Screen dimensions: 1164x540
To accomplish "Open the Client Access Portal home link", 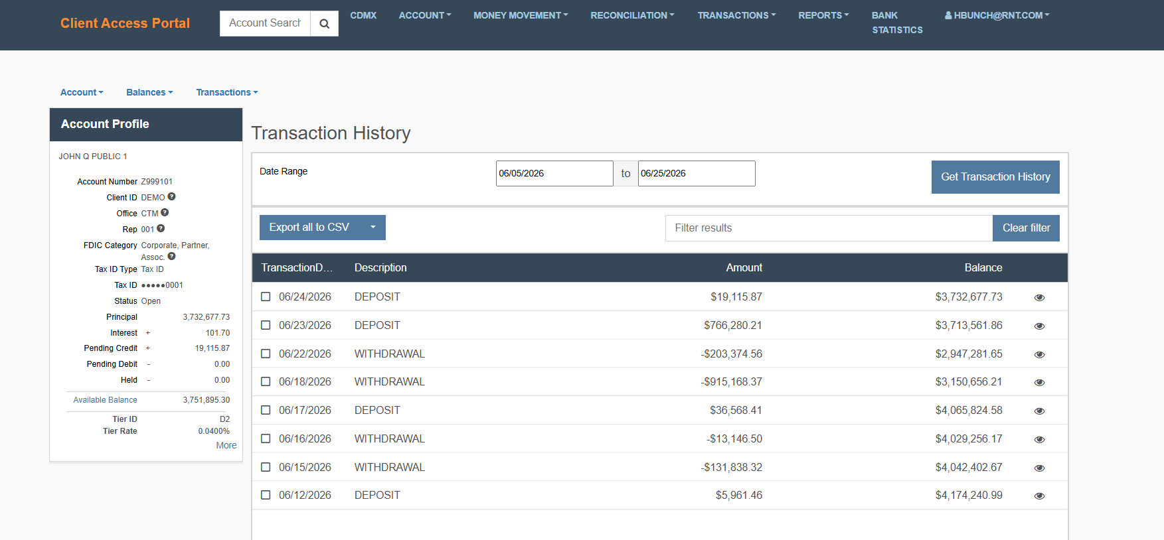I will (x=125, y=23).
